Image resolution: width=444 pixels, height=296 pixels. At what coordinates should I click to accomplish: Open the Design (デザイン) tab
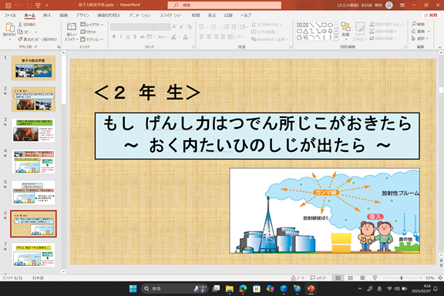tap(82, 15)
